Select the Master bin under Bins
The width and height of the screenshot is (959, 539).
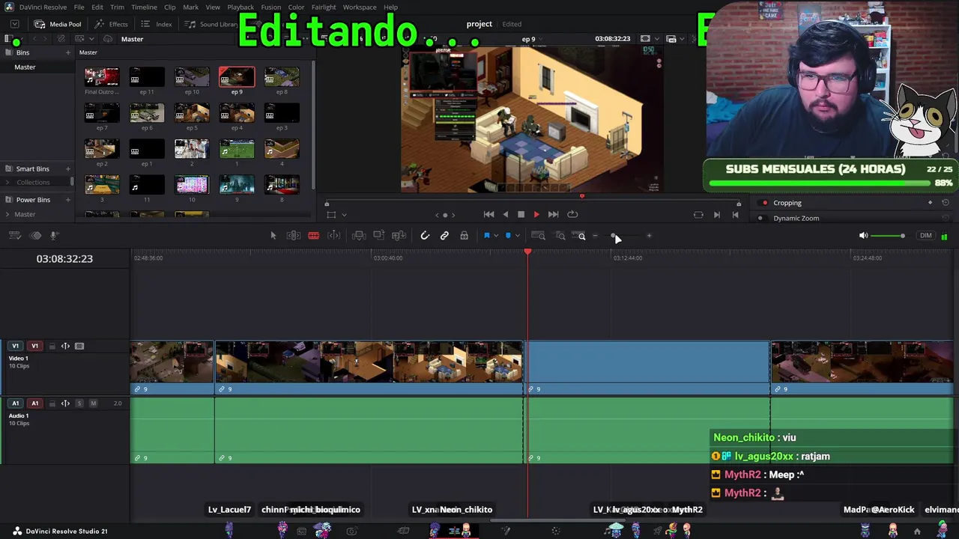pyautogui.click(x=25, y=67)
